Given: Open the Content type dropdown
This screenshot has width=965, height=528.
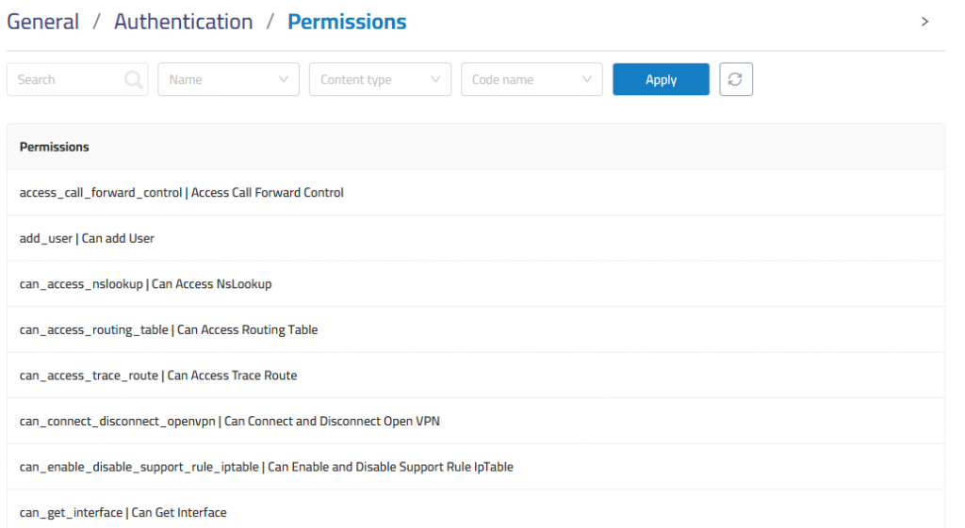Looking at the screenshot, I should click(x=380, y=79).
